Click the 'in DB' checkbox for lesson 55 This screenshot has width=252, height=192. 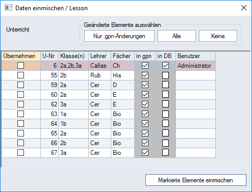(x=165, y=75)
